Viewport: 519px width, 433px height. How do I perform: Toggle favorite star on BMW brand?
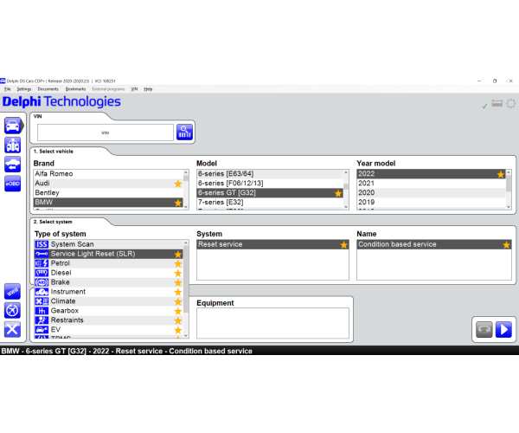(178, 203)
